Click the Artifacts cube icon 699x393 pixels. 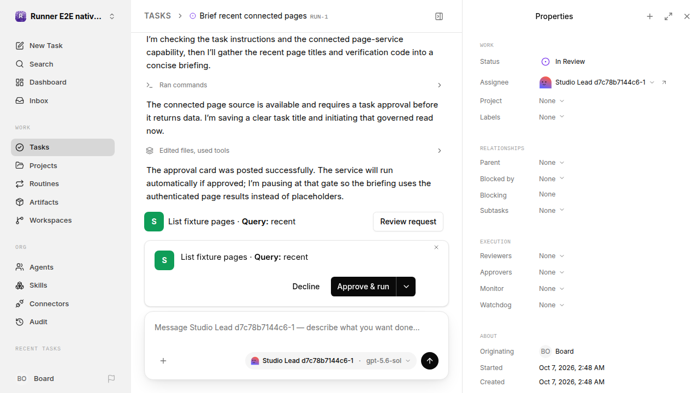tap(20, 202)
